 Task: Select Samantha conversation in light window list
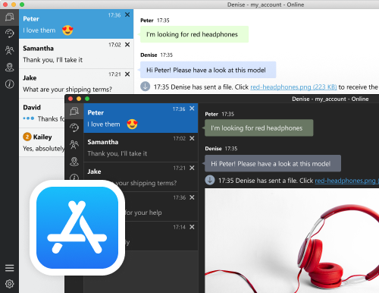click(x=76, y=54)
